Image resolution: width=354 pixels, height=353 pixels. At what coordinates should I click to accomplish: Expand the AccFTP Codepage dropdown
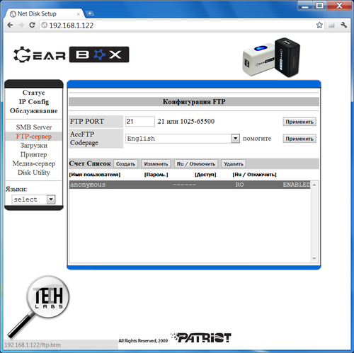(235, 139)
